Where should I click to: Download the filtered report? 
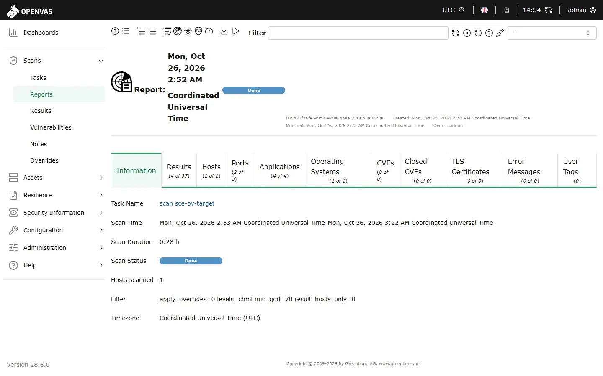224,31
